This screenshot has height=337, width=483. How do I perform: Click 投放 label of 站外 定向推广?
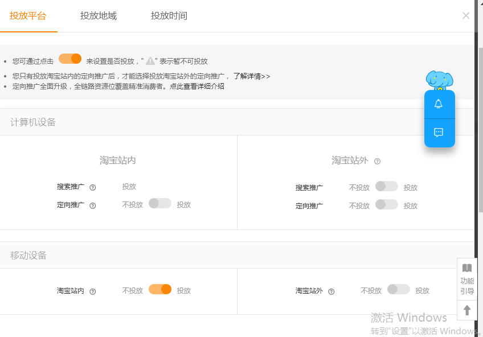coord(411,206)
